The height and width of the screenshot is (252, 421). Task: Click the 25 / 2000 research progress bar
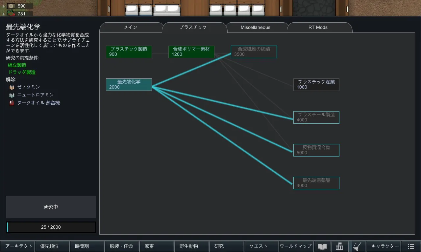coord(51,227)
